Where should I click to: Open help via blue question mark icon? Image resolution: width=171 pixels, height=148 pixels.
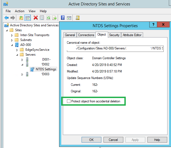63,18
